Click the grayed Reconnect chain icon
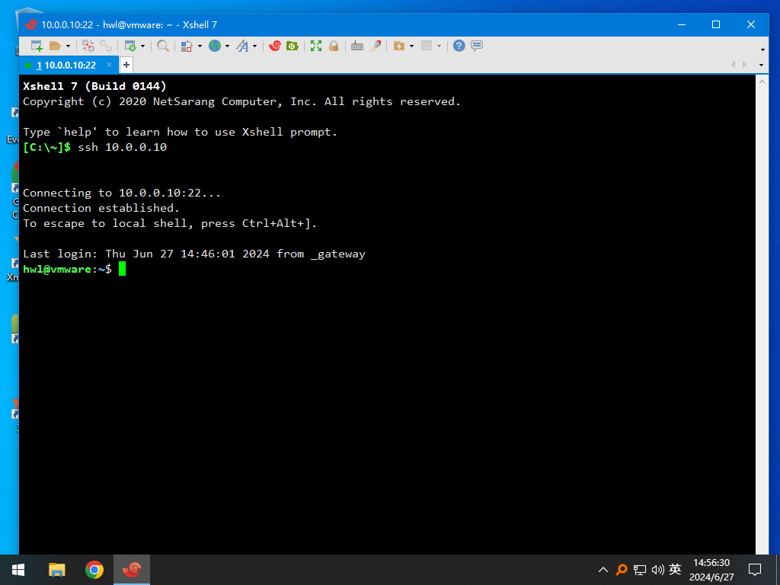 pyautogui.click(x=106, y=46)
